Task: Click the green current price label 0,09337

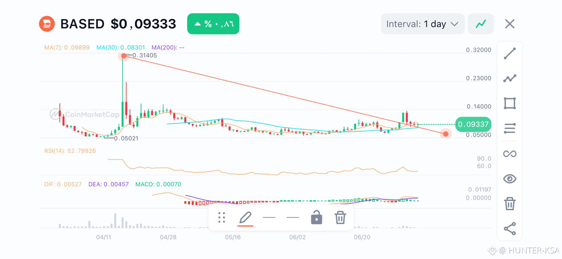Action: click(473, 124)
